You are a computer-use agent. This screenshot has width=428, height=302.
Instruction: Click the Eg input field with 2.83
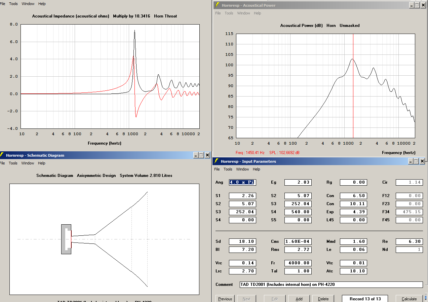pos(298,182)
